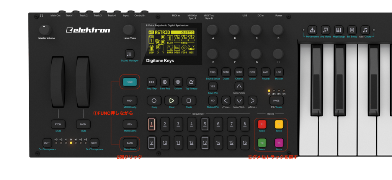Screen dimensions: 392x180
Task: Click sequencer step 16 key
Action: coord(245,143)
